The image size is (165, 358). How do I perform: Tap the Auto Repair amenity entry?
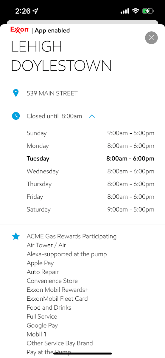43,272
